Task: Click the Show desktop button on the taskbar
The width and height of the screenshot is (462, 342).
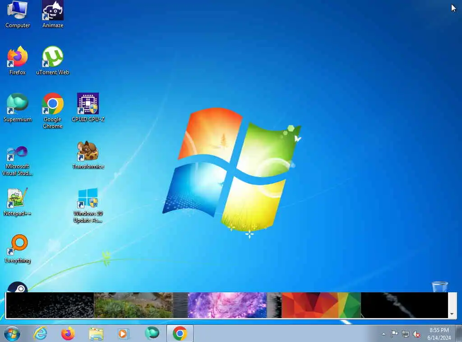Action: pyautogui.click(x=459, y=333)
